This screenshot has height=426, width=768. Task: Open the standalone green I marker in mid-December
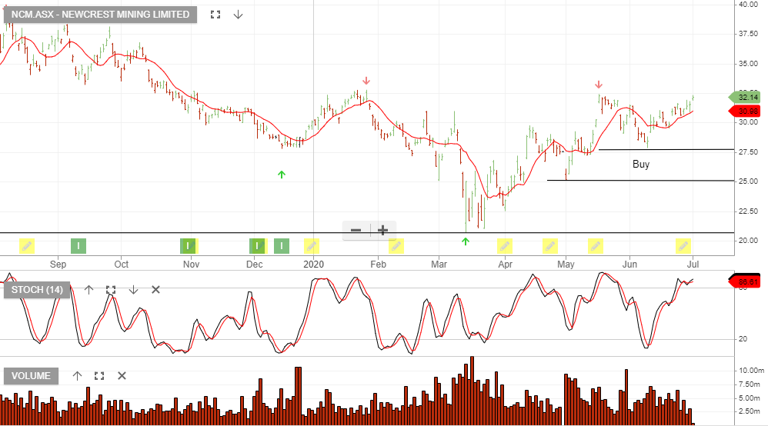point(281,246)
